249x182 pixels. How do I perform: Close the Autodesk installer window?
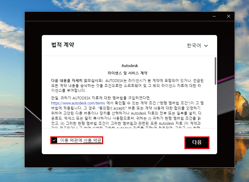click(x=228, y=16)
